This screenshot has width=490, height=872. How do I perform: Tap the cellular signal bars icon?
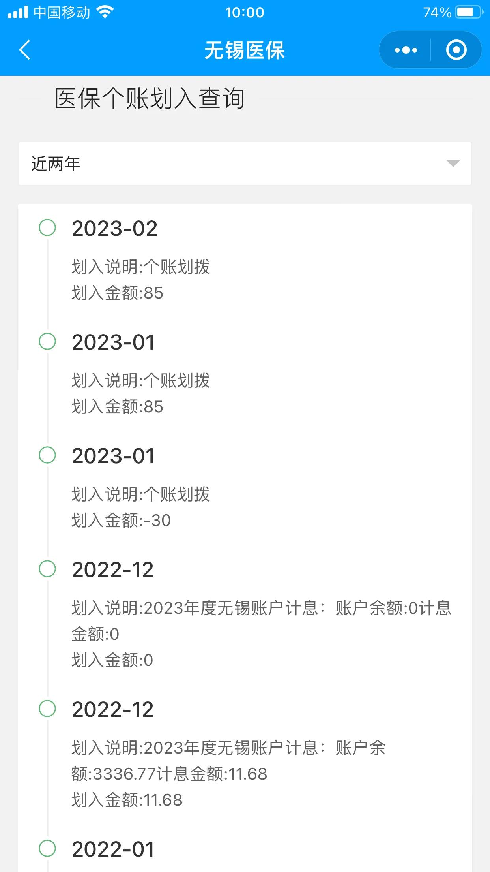click(x=18, y=12)
